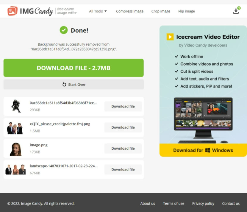The image size is (247, 212).
Task: Click the xCjTC_please_credit[palette.fm].png file name
Action: (x=60, y=124)
